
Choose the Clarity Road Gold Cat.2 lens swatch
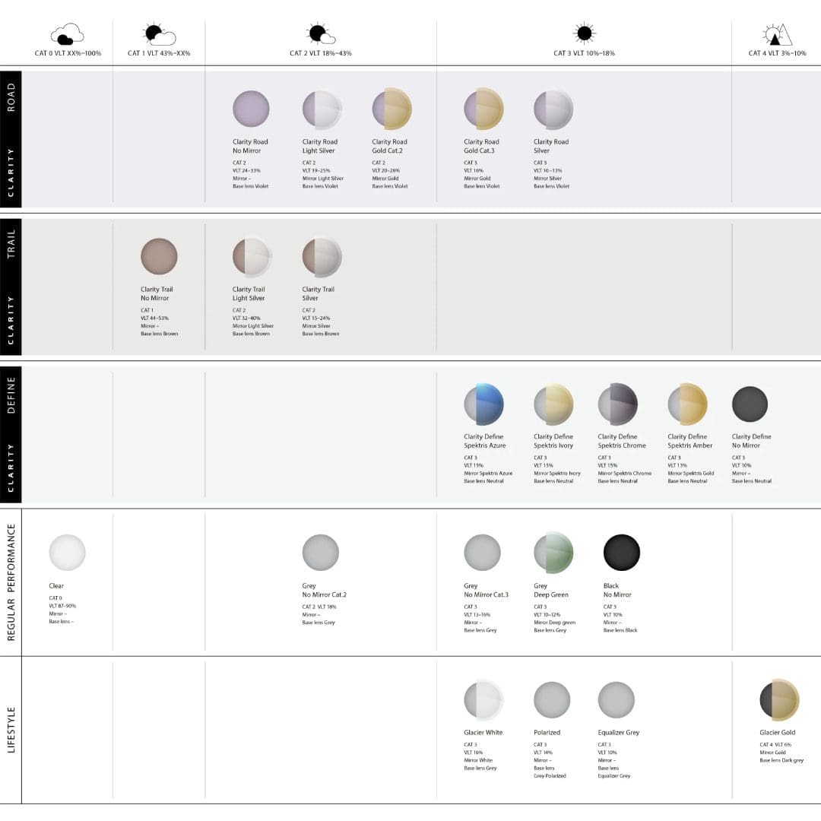point(391,109)
